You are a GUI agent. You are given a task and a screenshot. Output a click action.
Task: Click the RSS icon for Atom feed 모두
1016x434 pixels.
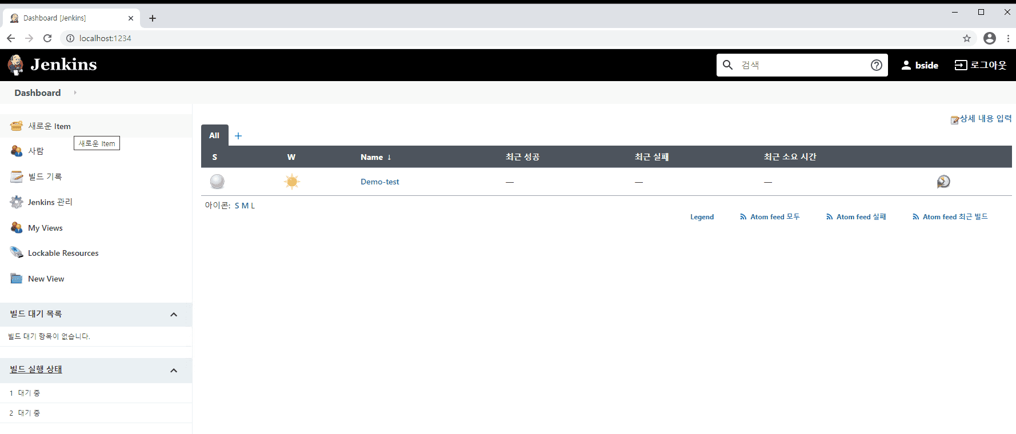(743, 217)
